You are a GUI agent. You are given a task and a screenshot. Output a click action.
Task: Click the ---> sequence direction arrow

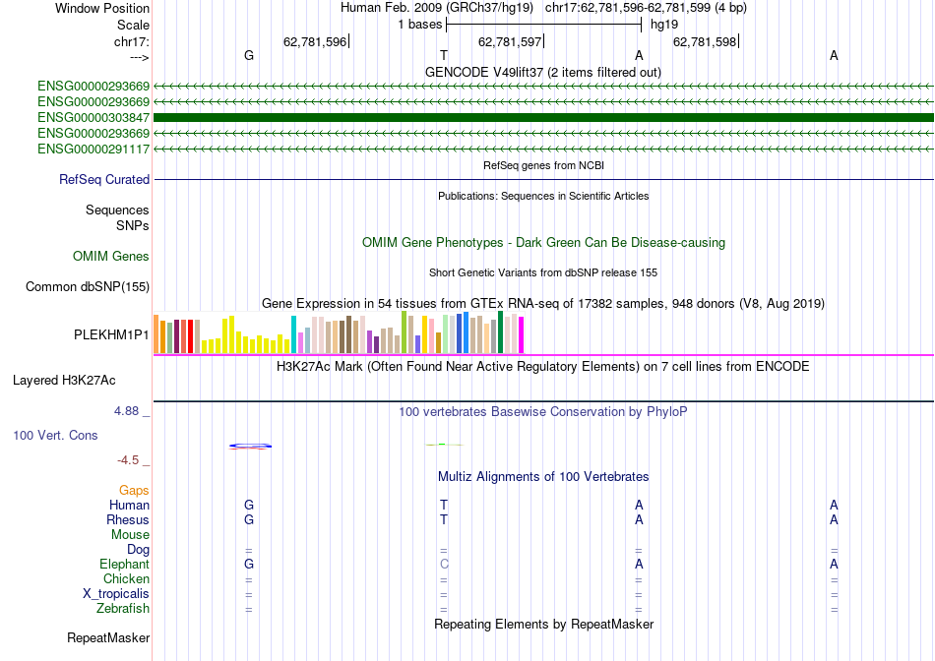pos(140,57)
